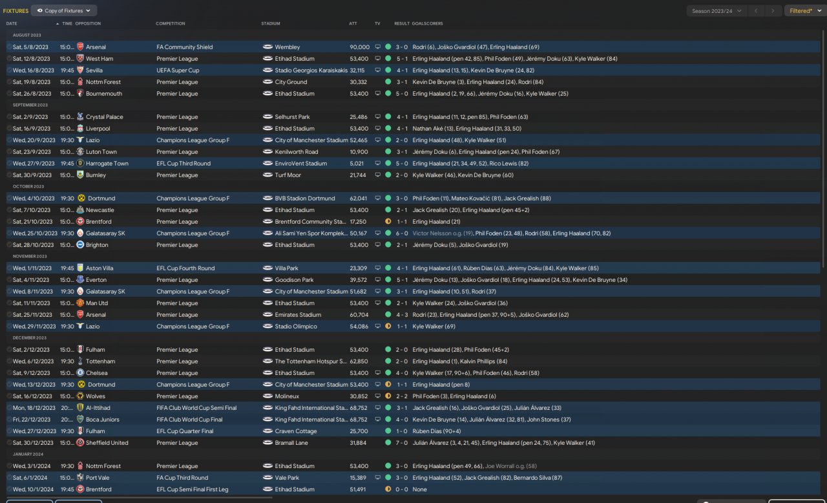This screenshot has height=503, width=827.
Task: Click the Al-Ittihad club crest
Action: pyautogui.click(x=80, y=408)
